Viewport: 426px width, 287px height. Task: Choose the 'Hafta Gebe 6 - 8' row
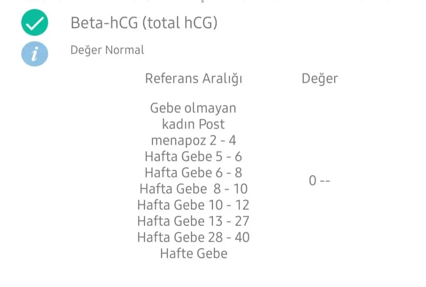193,173
